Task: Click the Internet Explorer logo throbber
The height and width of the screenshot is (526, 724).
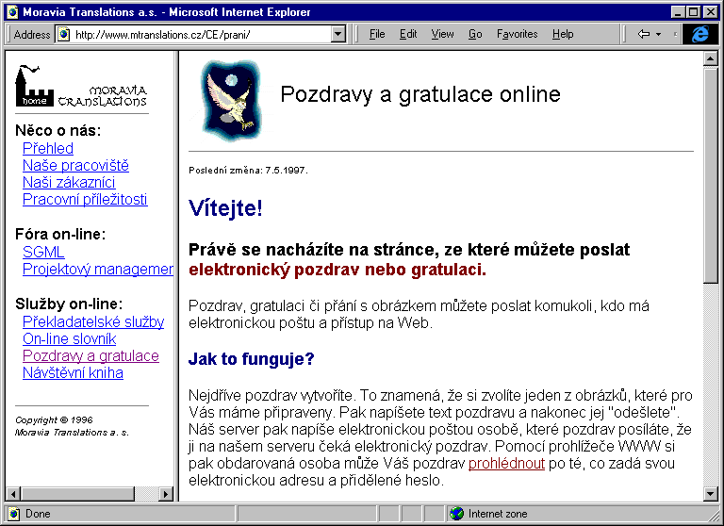Action: pos(700,34)
